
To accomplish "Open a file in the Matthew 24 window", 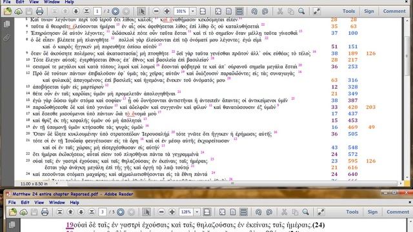I will [13, 212].
